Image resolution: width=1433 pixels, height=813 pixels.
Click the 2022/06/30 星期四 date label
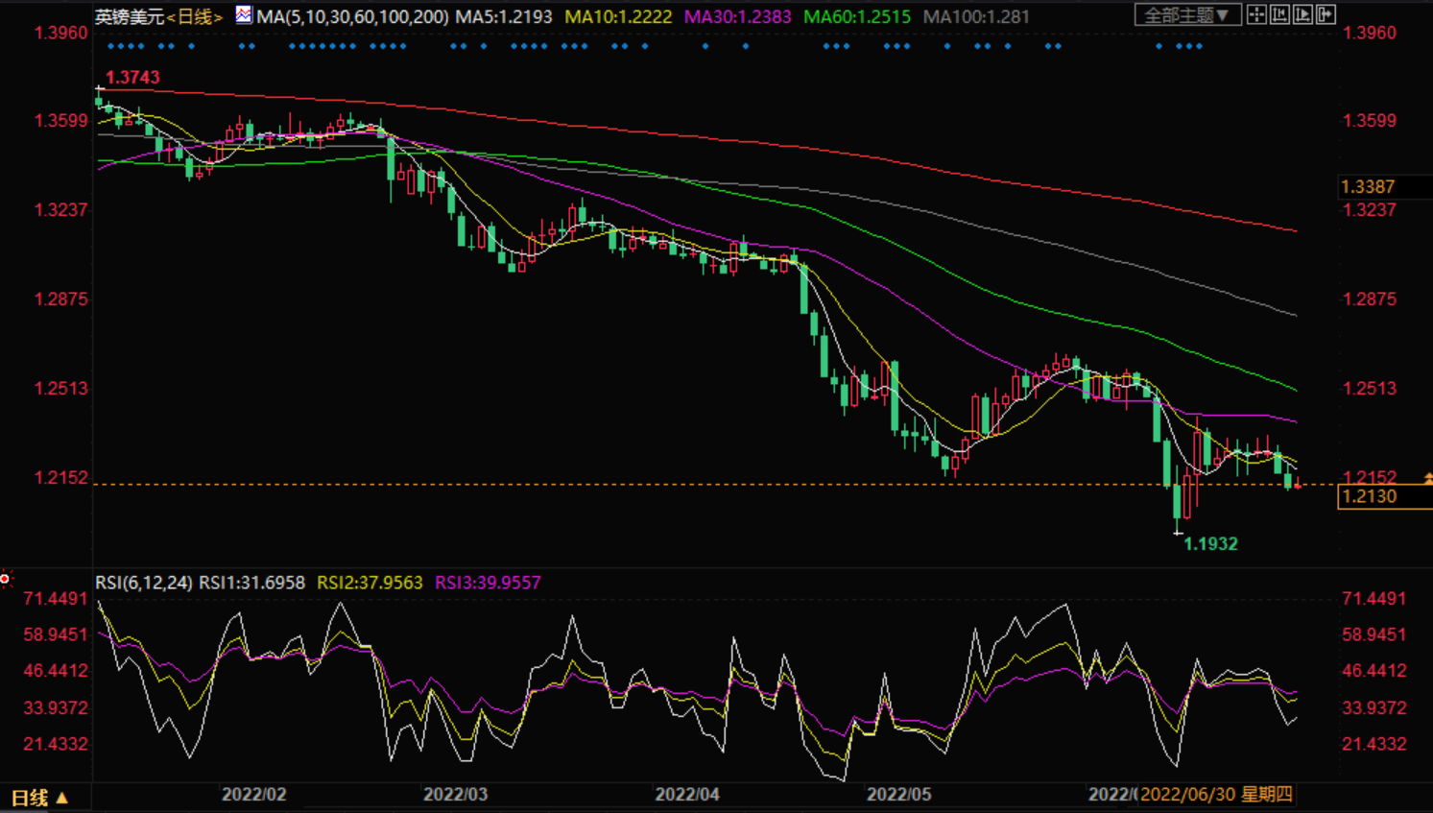[1216, 795]
